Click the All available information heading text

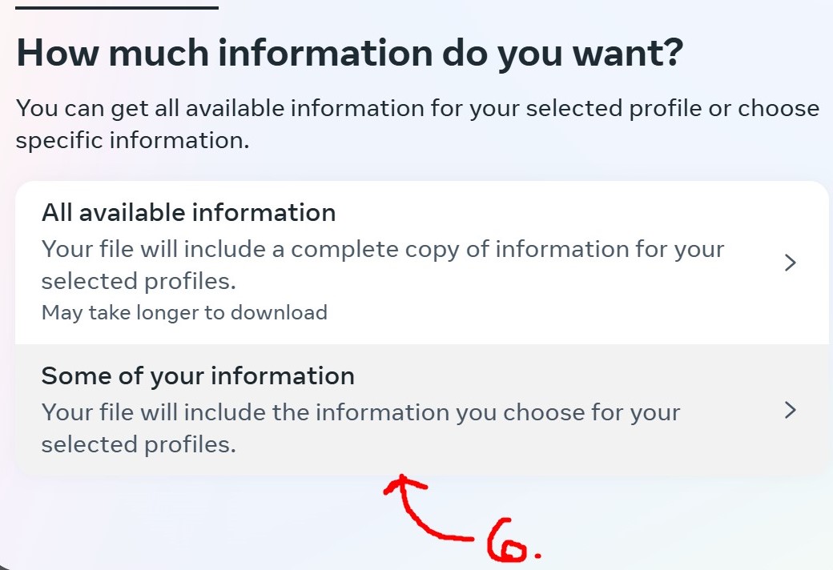click(189, 213)
